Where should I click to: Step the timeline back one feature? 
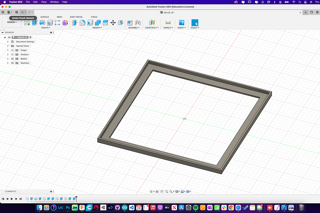click(7, 199)
